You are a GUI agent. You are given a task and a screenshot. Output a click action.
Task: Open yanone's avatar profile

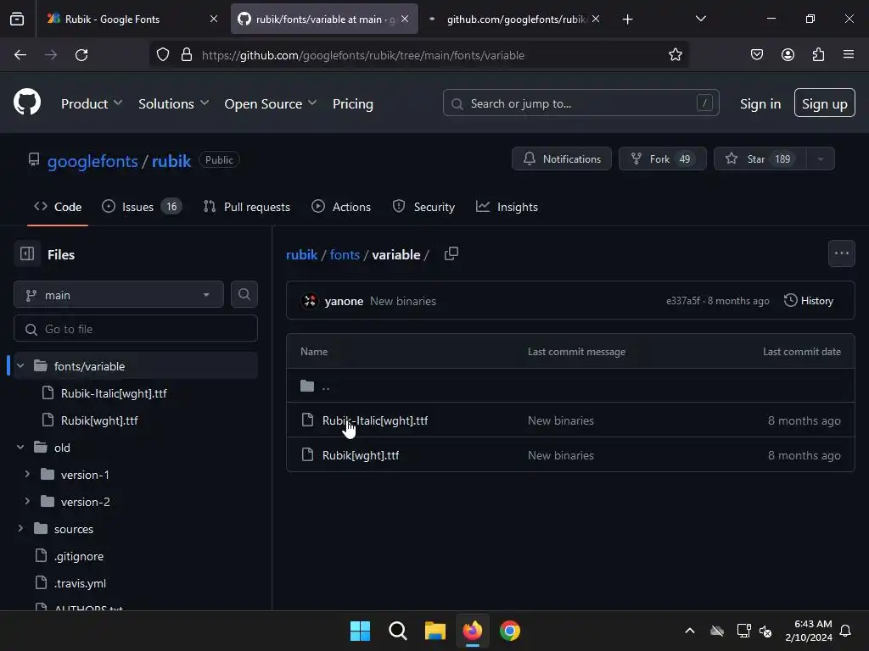[309, 301]
